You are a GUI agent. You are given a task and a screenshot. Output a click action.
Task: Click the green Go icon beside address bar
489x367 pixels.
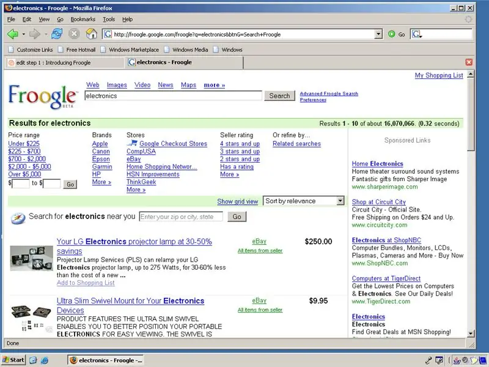click(391, 34)
